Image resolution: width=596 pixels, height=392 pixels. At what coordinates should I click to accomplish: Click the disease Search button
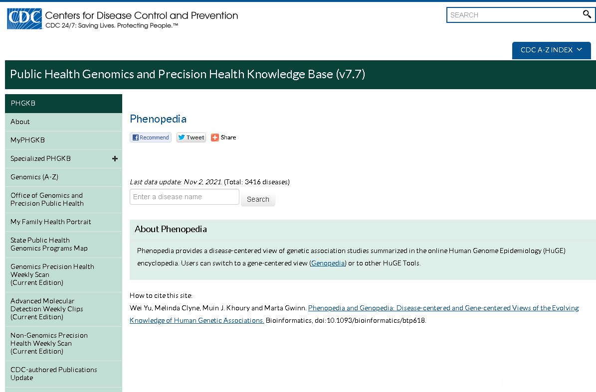(258, 199)
